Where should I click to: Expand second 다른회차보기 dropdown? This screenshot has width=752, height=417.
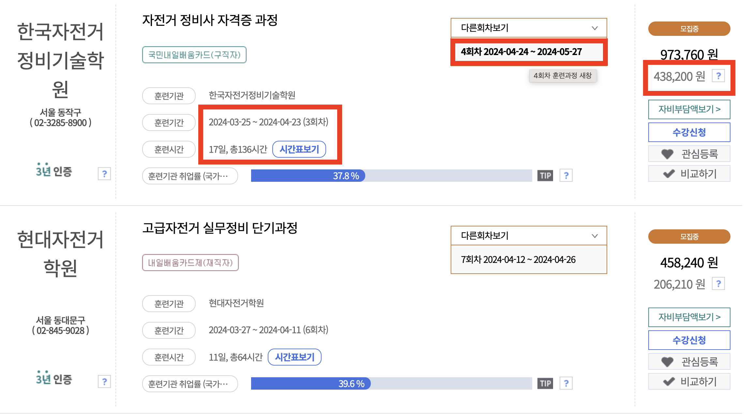click(529, 236)
